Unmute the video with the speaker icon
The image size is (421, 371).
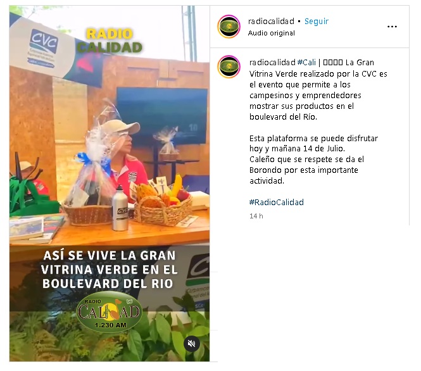[191, 344]
